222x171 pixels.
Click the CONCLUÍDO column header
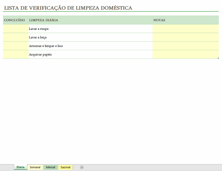pyautogui.click(x=14, y=20)
